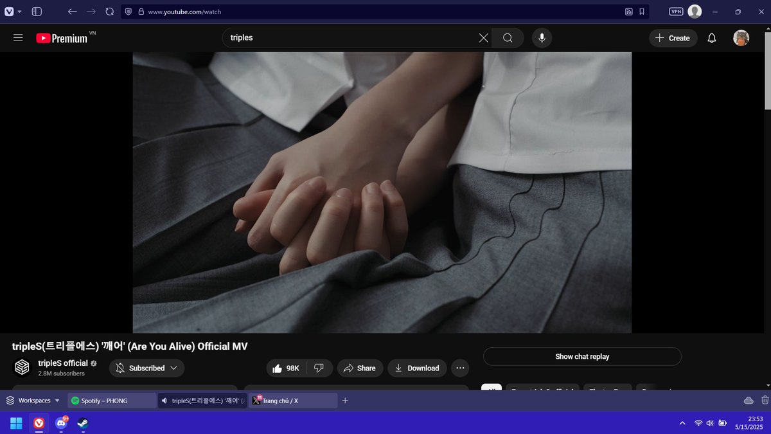Start voice search with the microphone
This screenshot has height=434, width=771.
[542, 38]
